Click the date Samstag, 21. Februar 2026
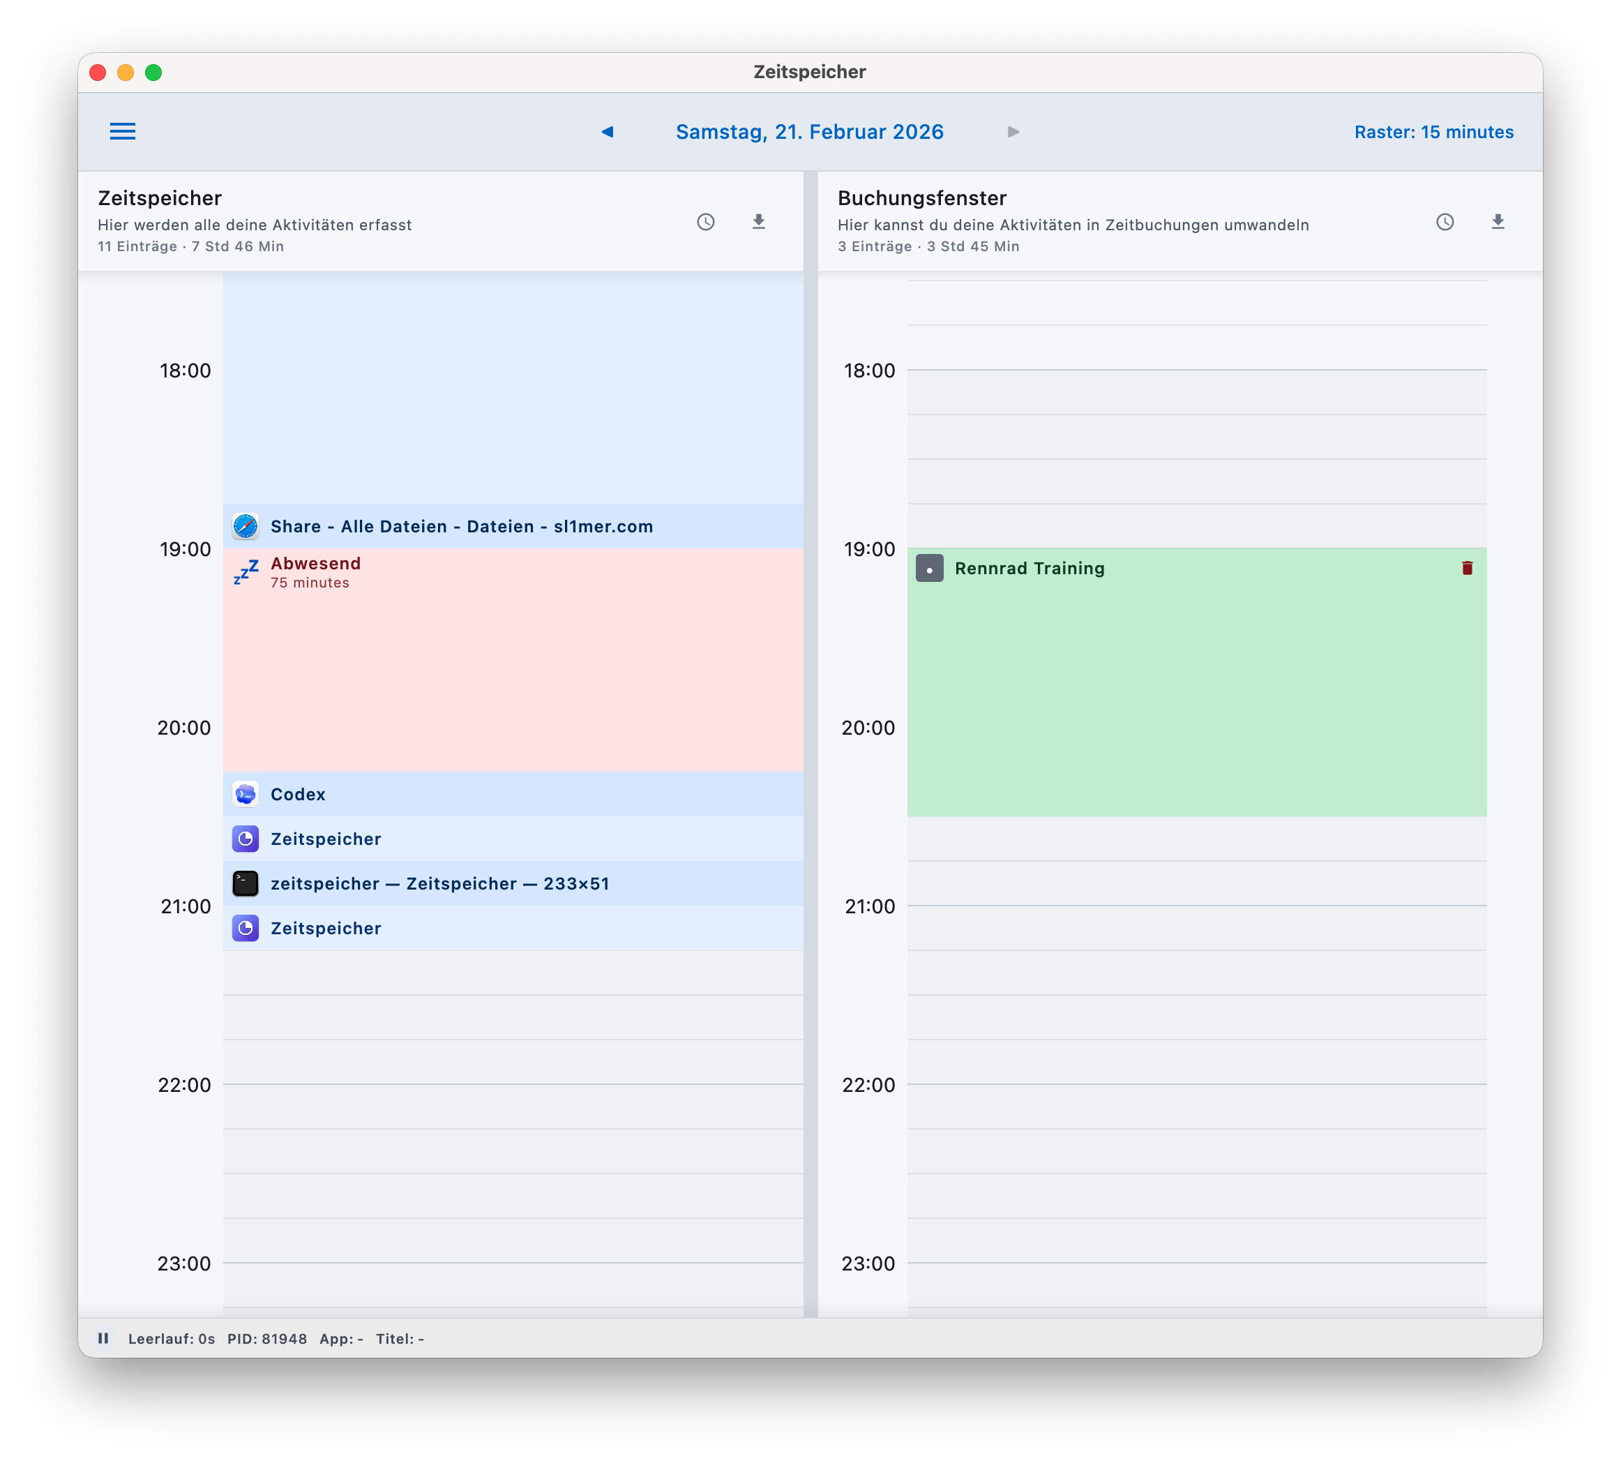Viewport: 1621px width, 1461px height. [x=809, y=132]
